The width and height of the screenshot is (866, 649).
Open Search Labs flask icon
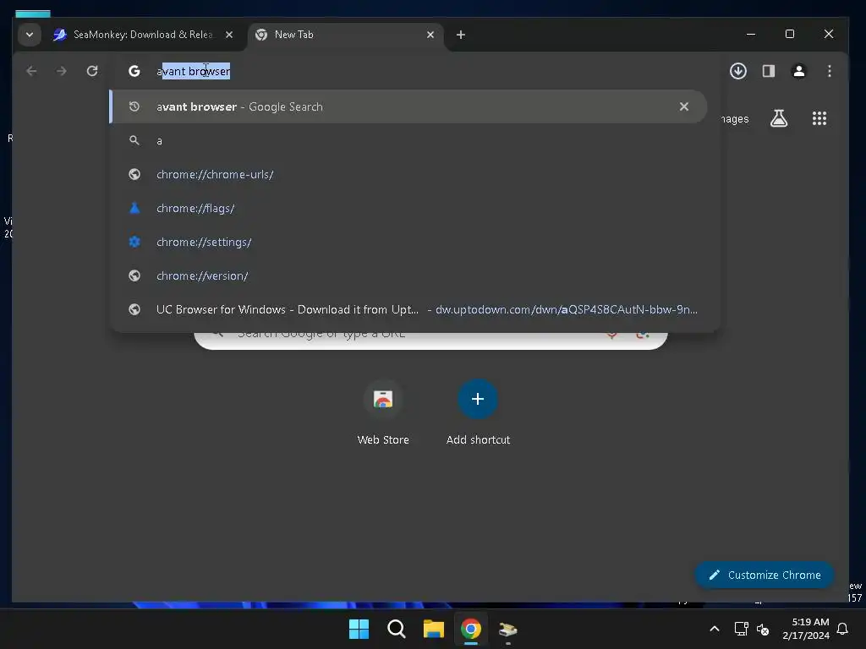pyautogui.click(x=779, y=118)
